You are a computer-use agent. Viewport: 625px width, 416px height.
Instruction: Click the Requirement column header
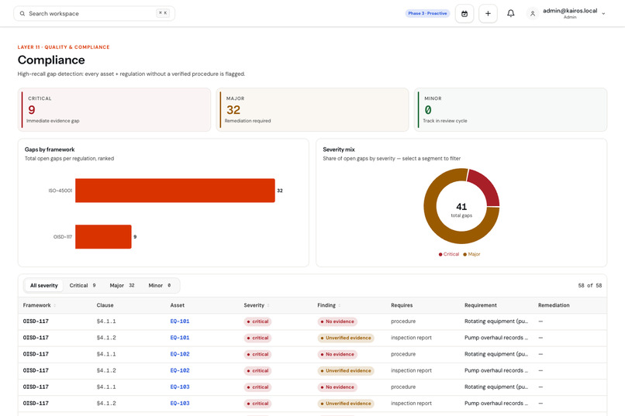pos(481,305)
